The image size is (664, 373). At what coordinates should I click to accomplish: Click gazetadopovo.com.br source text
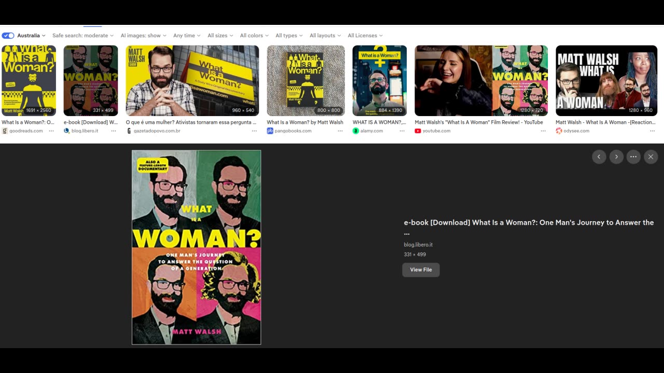click(x=157, y=131)
